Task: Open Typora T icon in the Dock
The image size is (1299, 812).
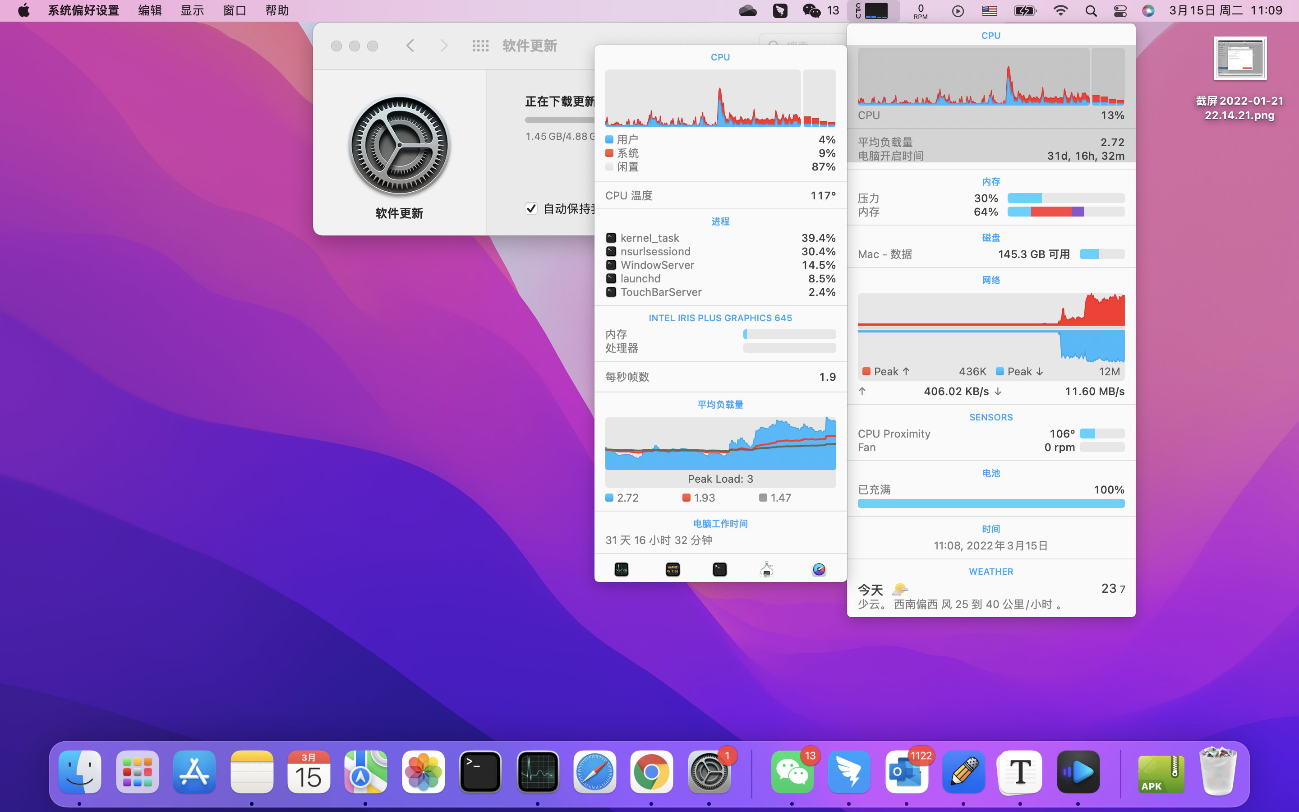Action: tap(1020, 772)
